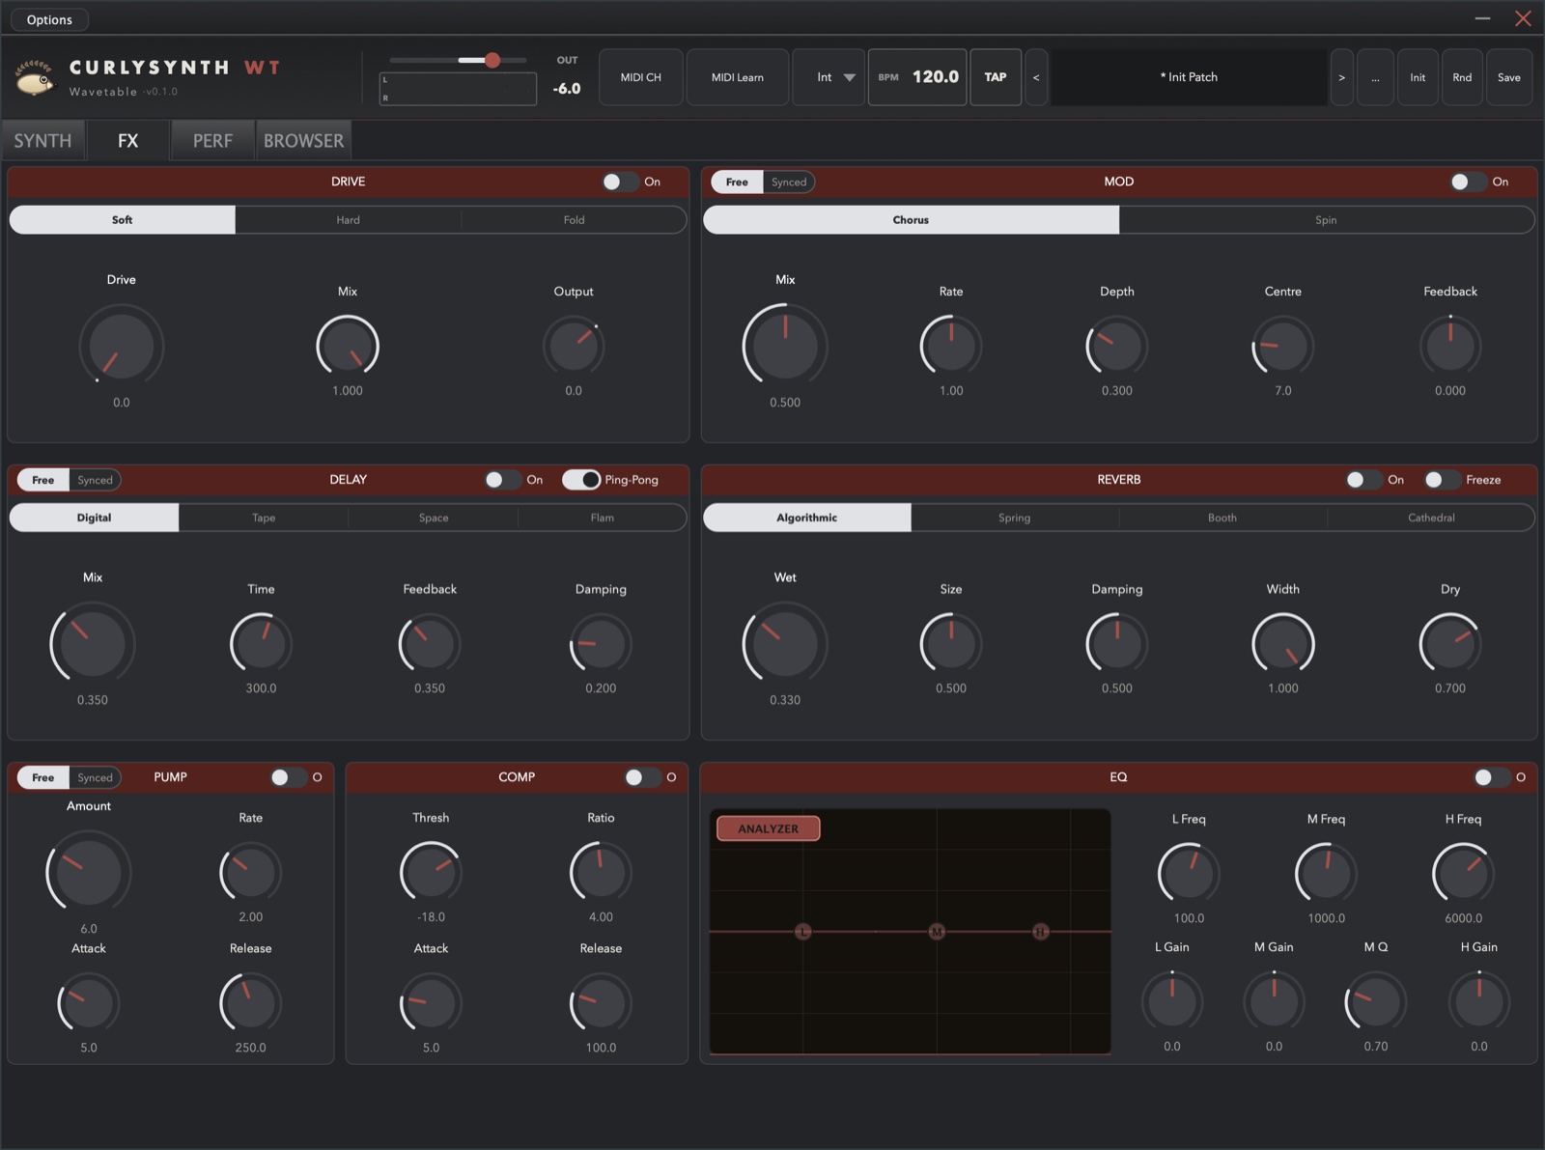Open the Int clock source dropdown
Screen dimensions: 1545x1150
click(x=829, y=77)
